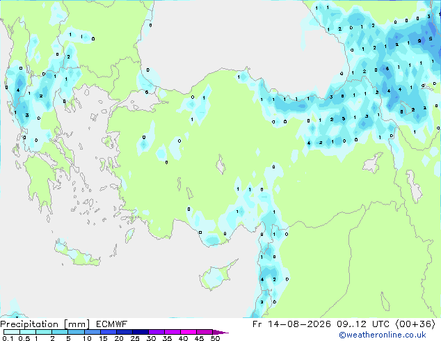
Task: Click the "30" legend scale value
Action: 152,338
